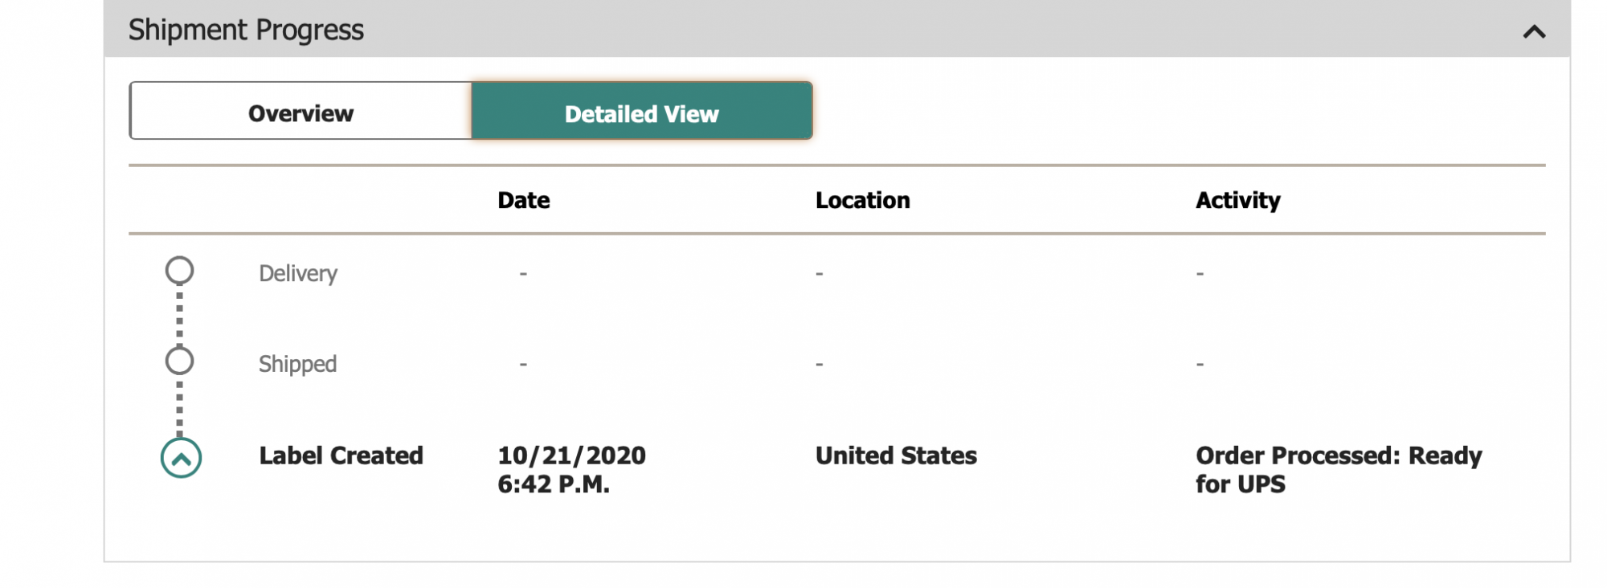Select the Delivery status label
This screenshot has height=588, width=1607.
point(297,274)
